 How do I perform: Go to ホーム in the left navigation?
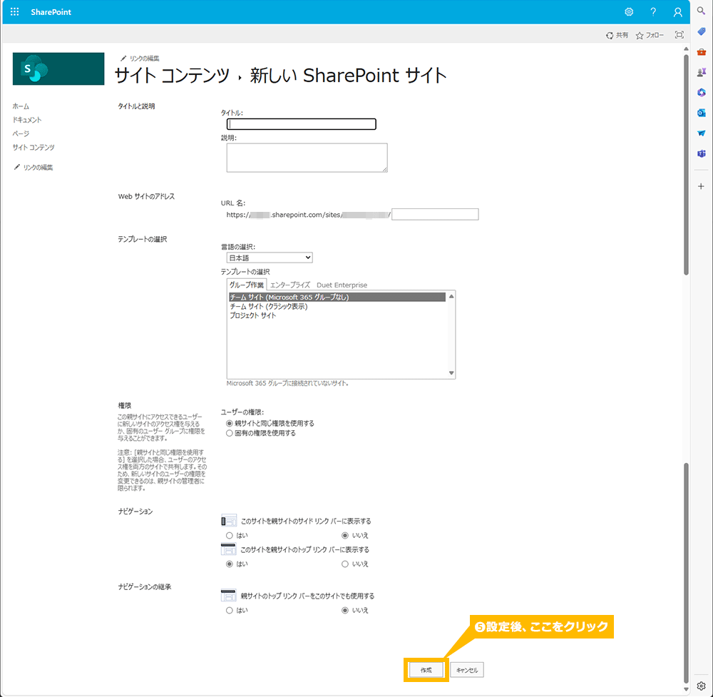[x=21, y=106]
